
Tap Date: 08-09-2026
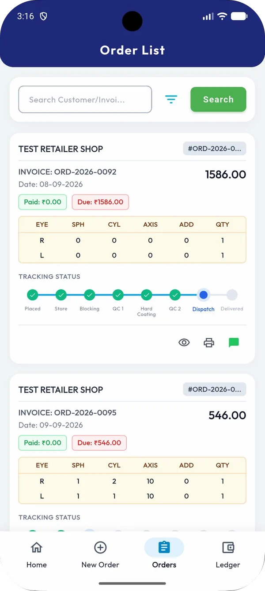click(x=50, y=184)
